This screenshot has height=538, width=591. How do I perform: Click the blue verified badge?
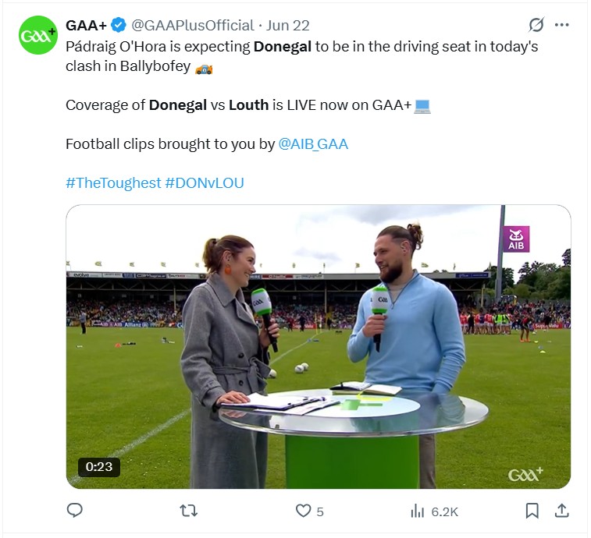pyautogui.click(x=119, y=25)
